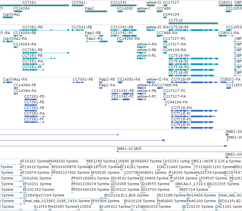Image resolution: width=242 pixels, height=211 pixels.
Task: Click the CG7518 gene span bar
Action: (194, 23)
